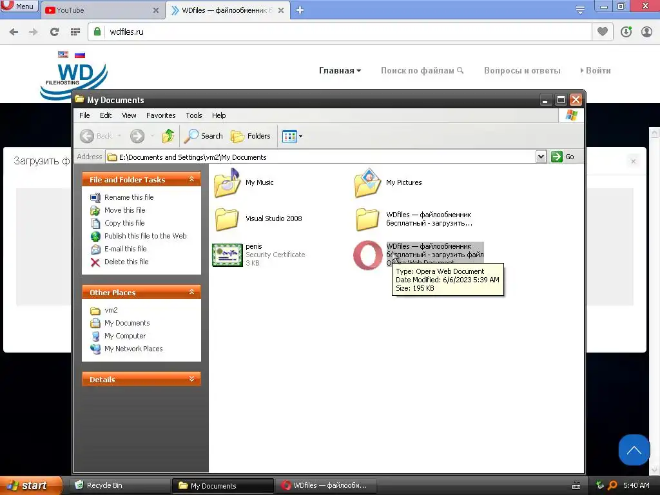Open the Views icon in Explorer toolbar
Screen dimensions: 660x495
(x=289, y=137)
